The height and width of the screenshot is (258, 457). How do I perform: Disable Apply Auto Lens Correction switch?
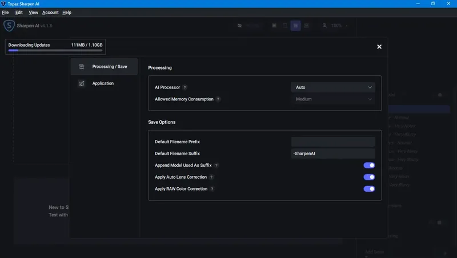[369, 177]
